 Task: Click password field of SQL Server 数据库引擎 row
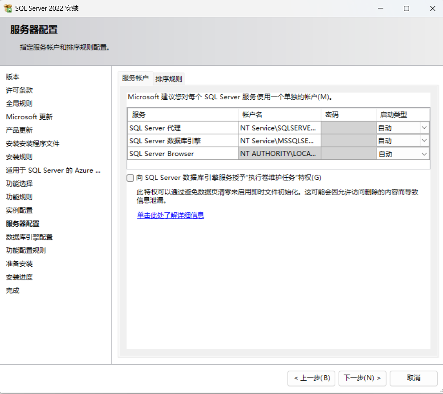click(x=348, y=141)
